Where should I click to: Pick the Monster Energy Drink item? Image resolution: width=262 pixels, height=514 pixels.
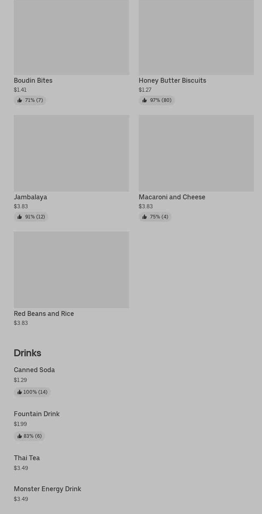48,489
